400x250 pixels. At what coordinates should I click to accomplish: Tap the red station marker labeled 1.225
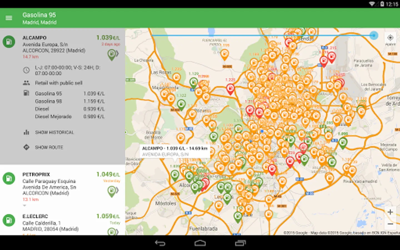pos(230,89)
